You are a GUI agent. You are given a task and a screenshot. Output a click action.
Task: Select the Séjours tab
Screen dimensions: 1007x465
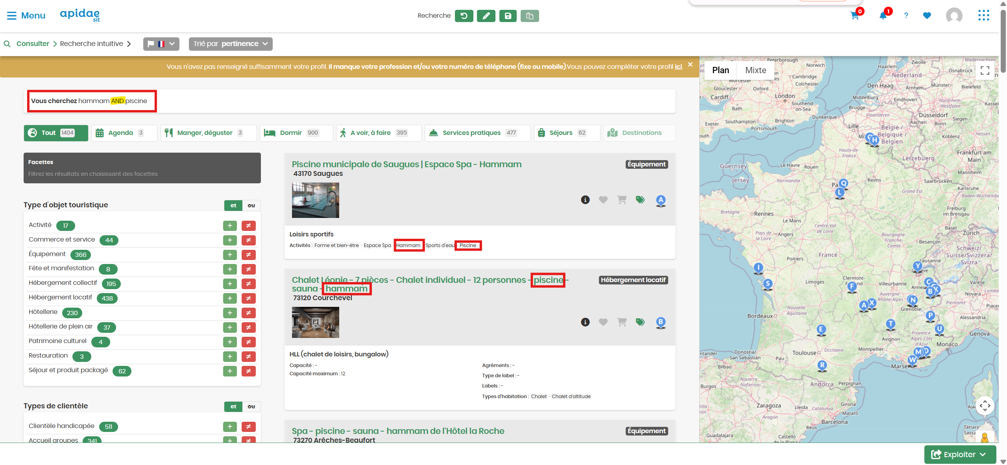pyautogui.click(x=567, y=133)
